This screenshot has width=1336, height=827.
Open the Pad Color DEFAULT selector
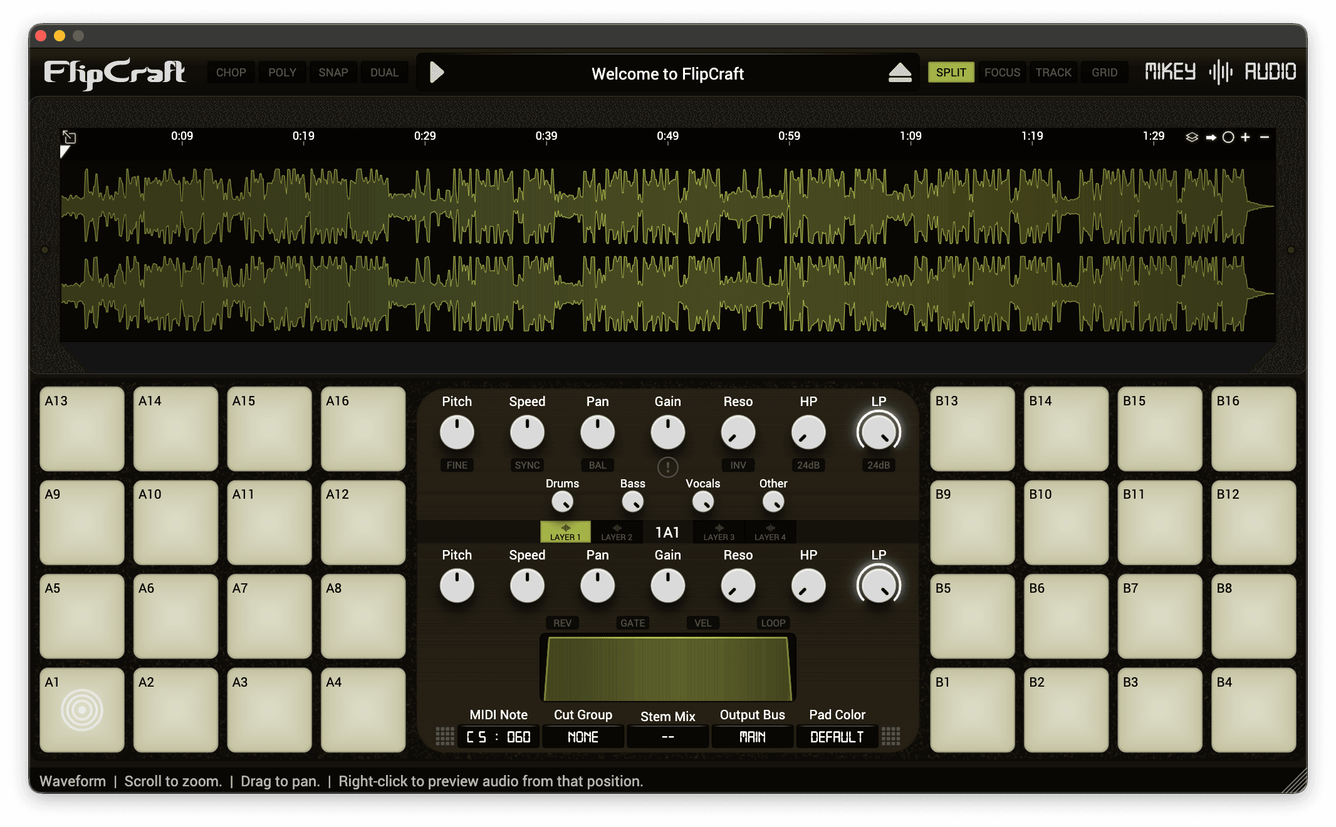click(x=837, y=737)
